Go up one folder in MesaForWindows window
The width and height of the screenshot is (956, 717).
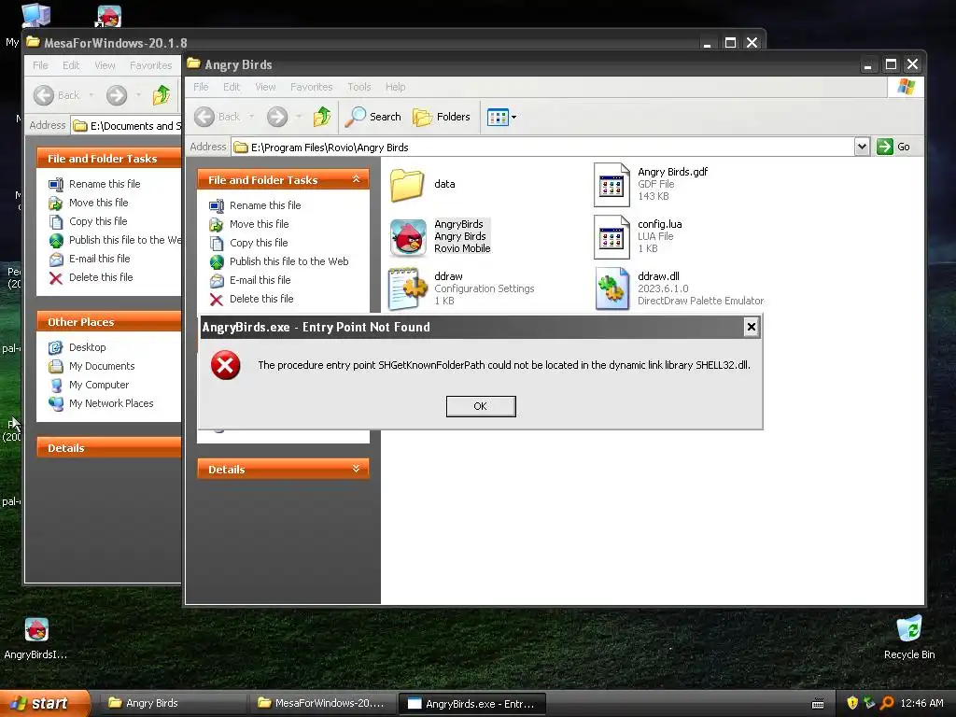pos(162,95)
